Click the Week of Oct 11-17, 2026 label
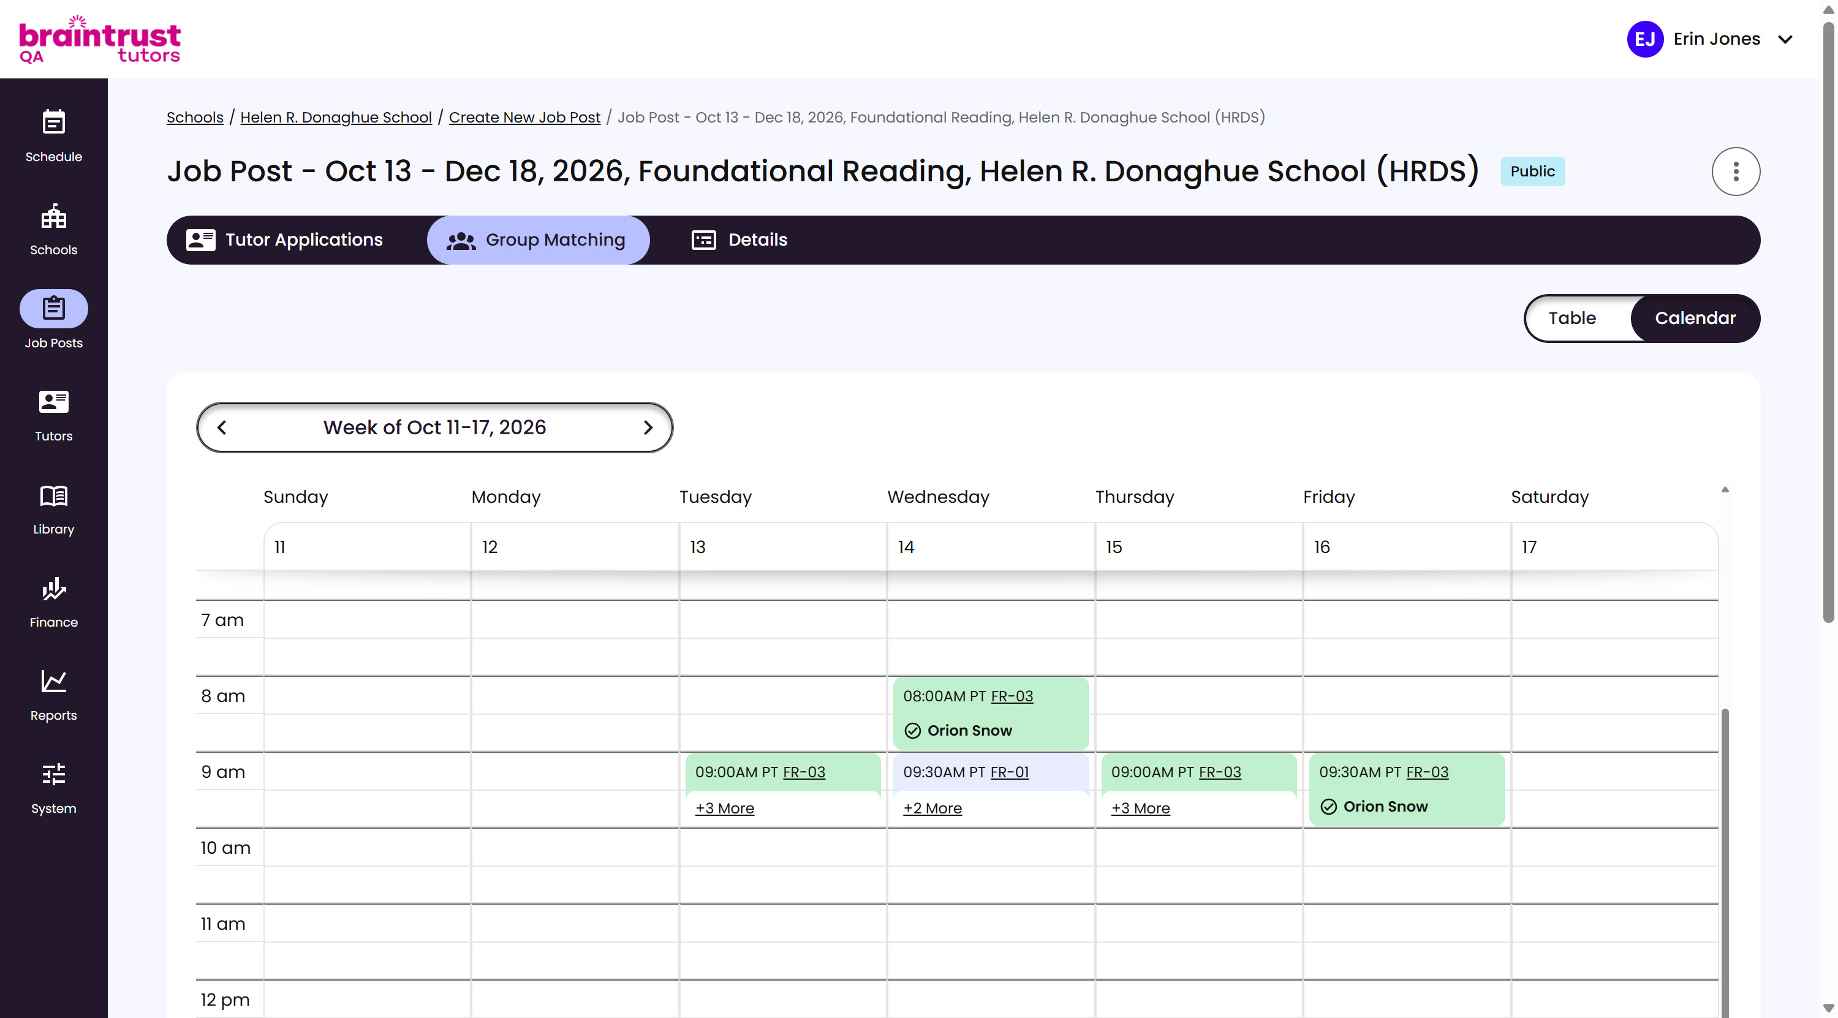 [434, 428]
